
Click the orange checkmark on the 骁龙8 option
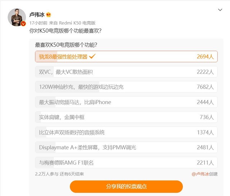[92, 57]
